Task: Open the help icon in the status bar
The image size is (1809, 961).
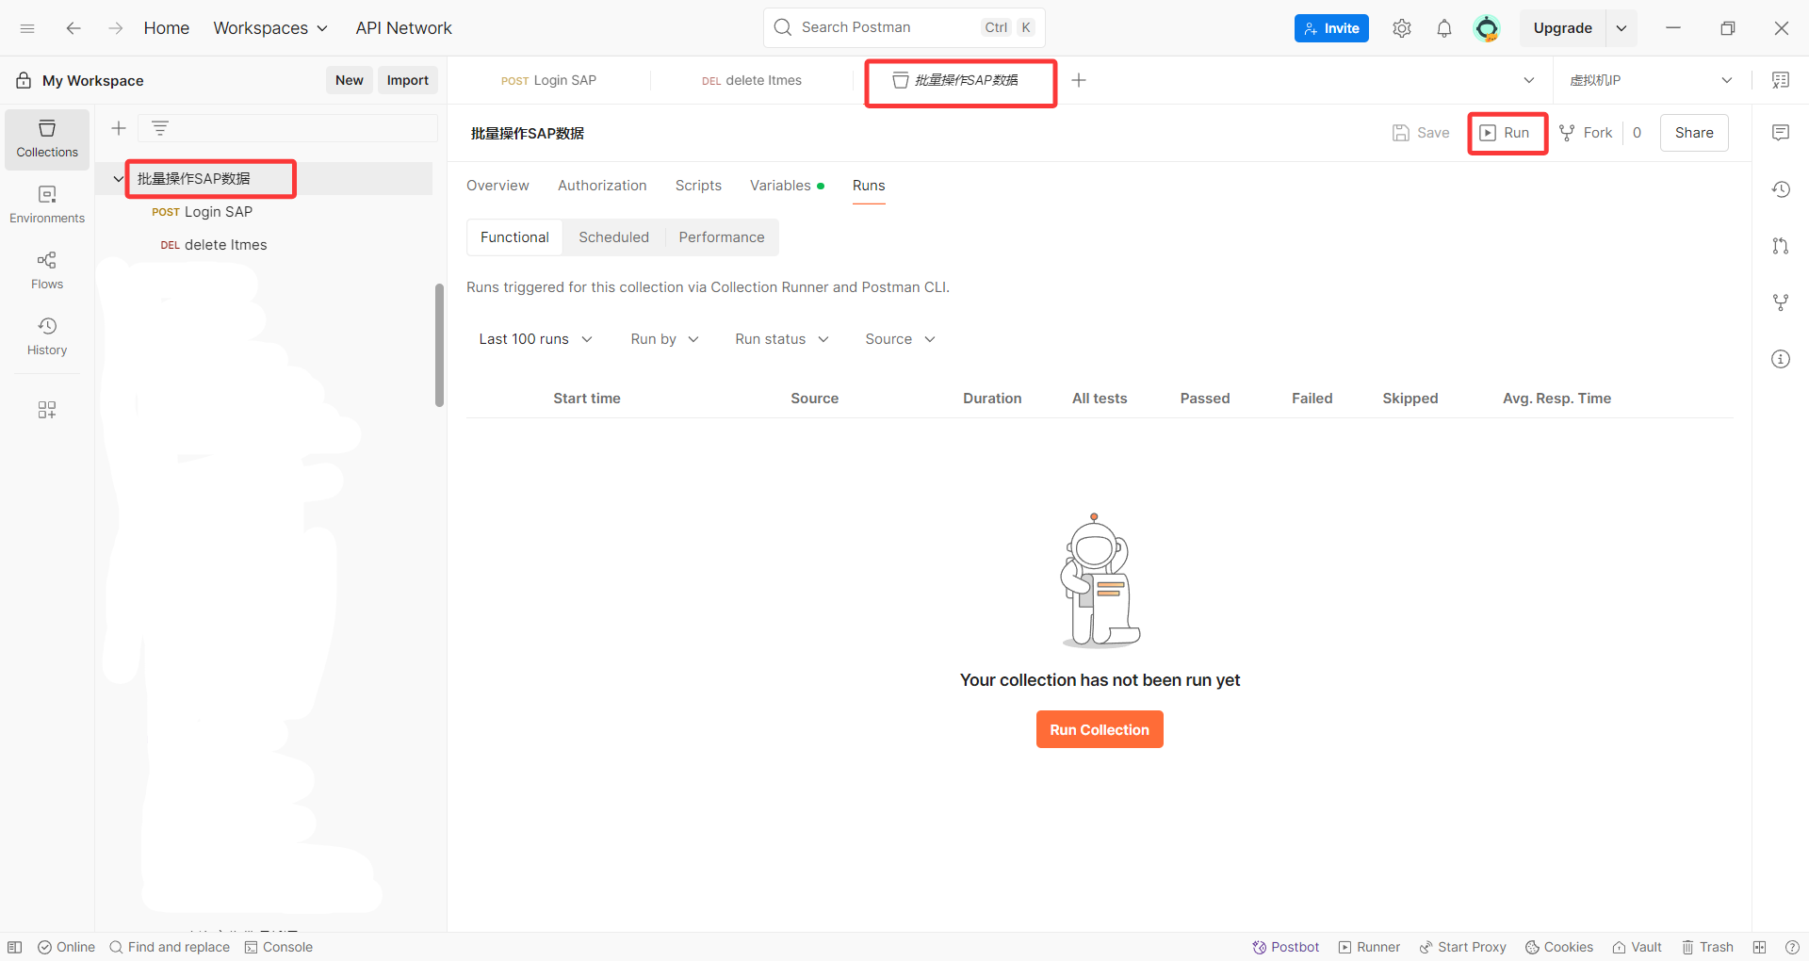Action: [x=1792, y=947]
